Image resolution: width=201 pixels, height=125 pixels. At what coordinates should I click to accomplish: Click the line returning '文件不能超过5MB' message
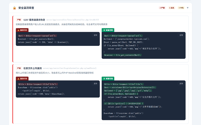[x=135, y=107]
